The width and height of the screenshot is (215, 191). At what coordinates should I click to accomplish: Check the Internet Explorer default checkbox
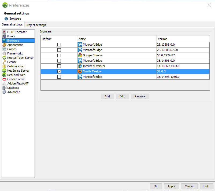pos(59,66)
